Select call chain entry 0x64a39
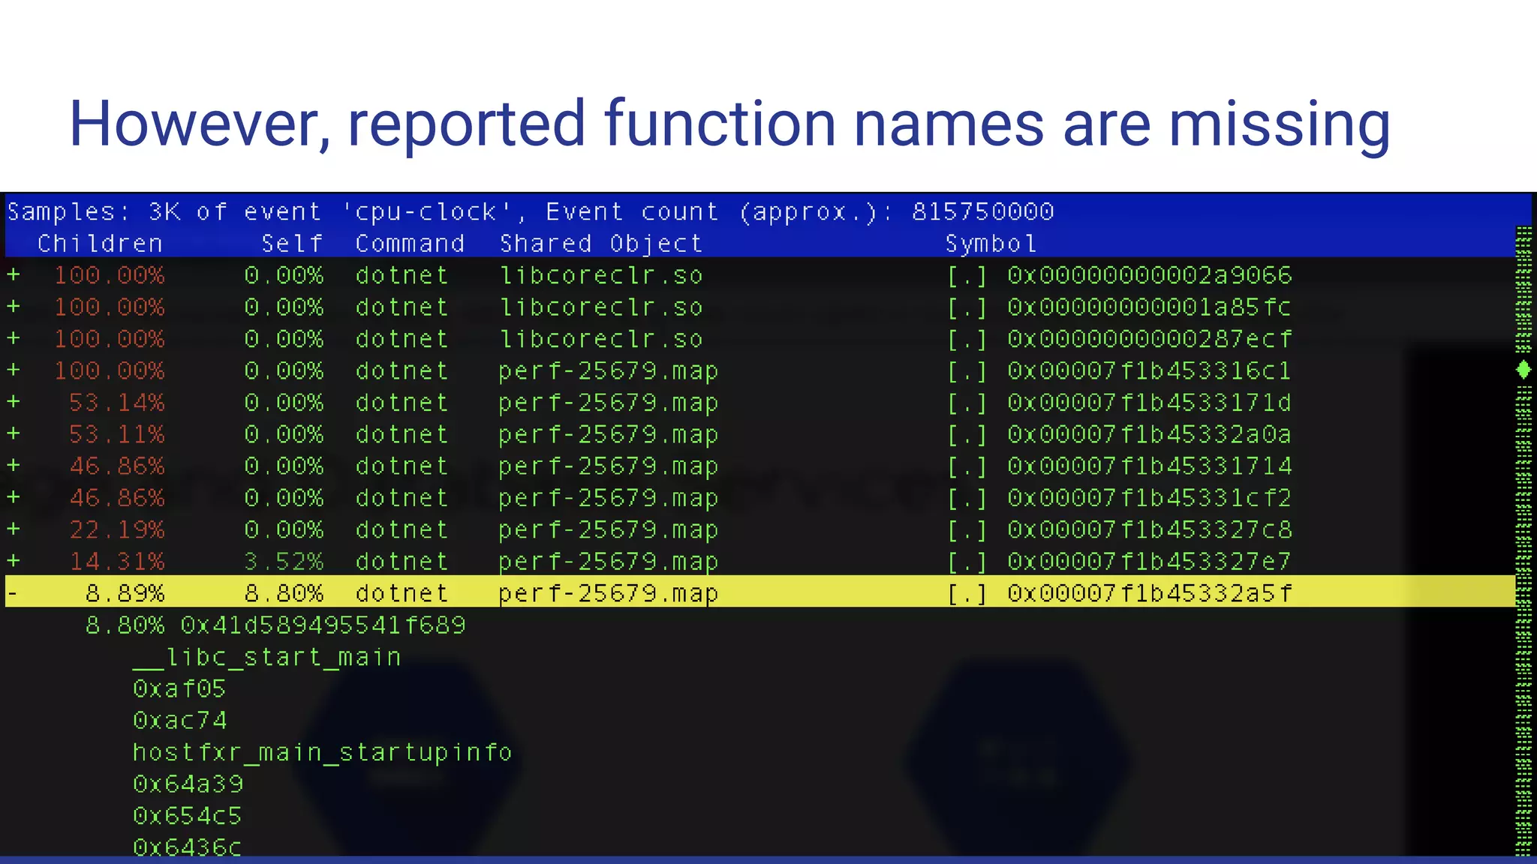This screenshot has width=1537, height=864. click(x=188, y=784)
